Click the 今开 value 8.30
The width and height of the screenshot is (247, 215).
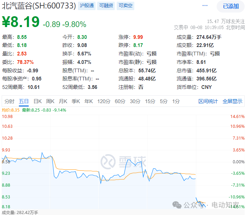click(82, 37)
